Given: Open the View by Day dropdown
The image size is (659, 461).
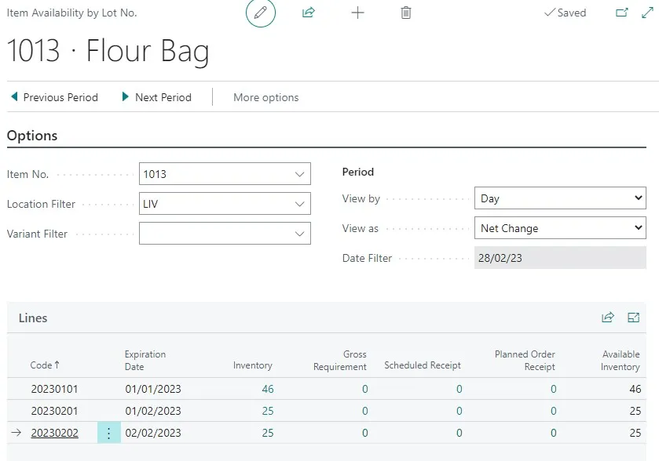Looking at the screenshot, I should (560, 198).
